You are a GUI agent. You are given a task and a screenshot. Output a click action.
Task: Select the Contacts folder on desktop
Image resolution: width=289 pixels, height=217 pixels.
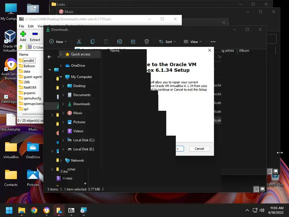pos(11,178)
